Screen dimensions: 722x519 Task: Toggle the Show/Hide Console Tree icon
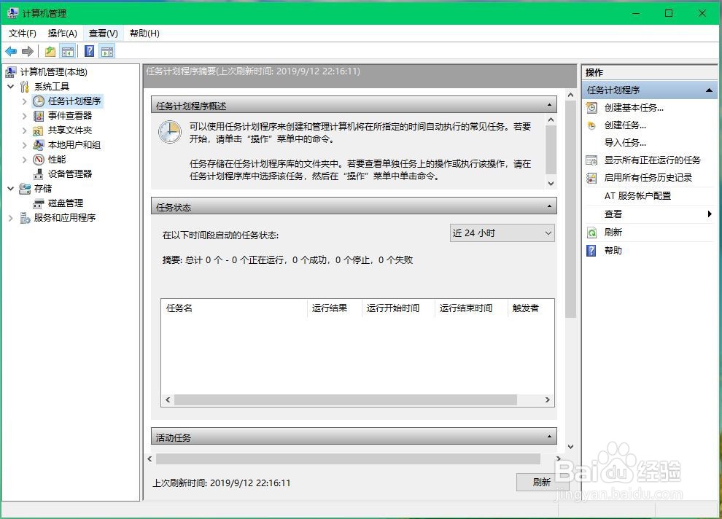click(68, 52)
